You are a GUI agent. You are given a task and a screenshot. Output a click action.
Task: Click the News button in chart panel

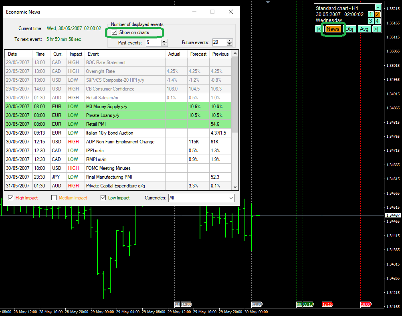(x=333, y=29)
